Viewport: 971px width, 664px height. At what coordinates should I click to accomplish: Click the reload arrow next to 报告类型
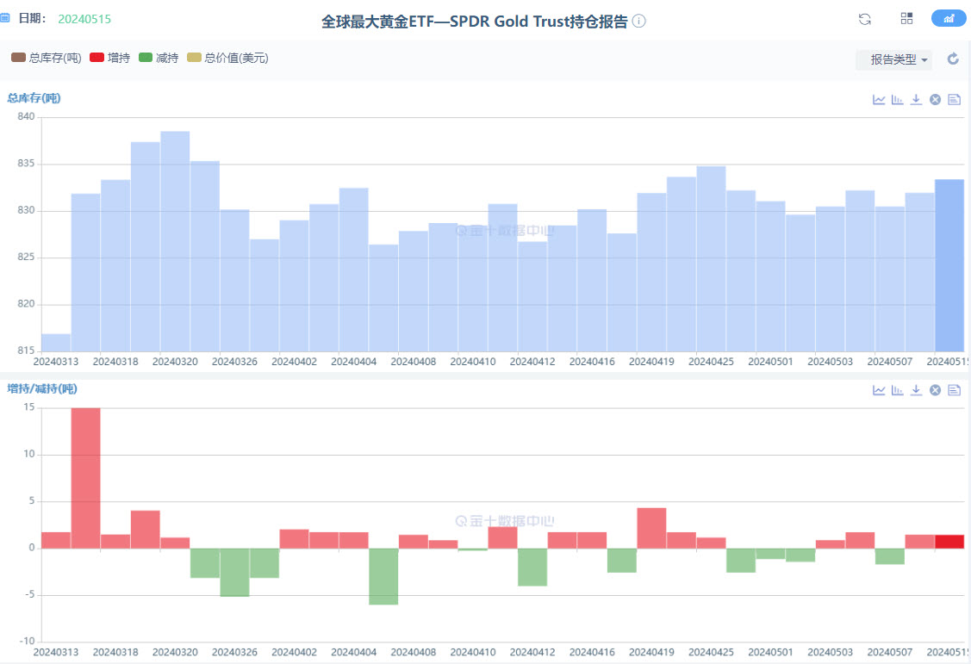(x=953, y=59)
